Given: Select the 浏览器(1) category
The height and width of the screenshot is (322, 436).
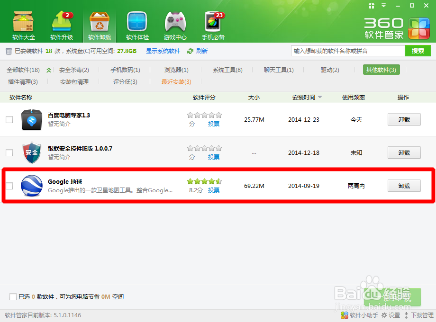Looking at the screenshot, I should tap(176, 70).
